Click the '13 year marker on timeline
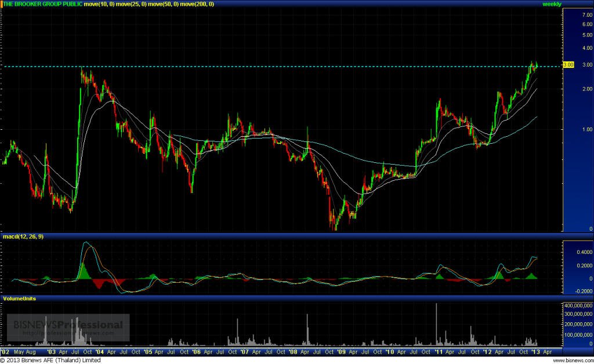The height and width of the screenshot is (364, 594). point(535,352)
